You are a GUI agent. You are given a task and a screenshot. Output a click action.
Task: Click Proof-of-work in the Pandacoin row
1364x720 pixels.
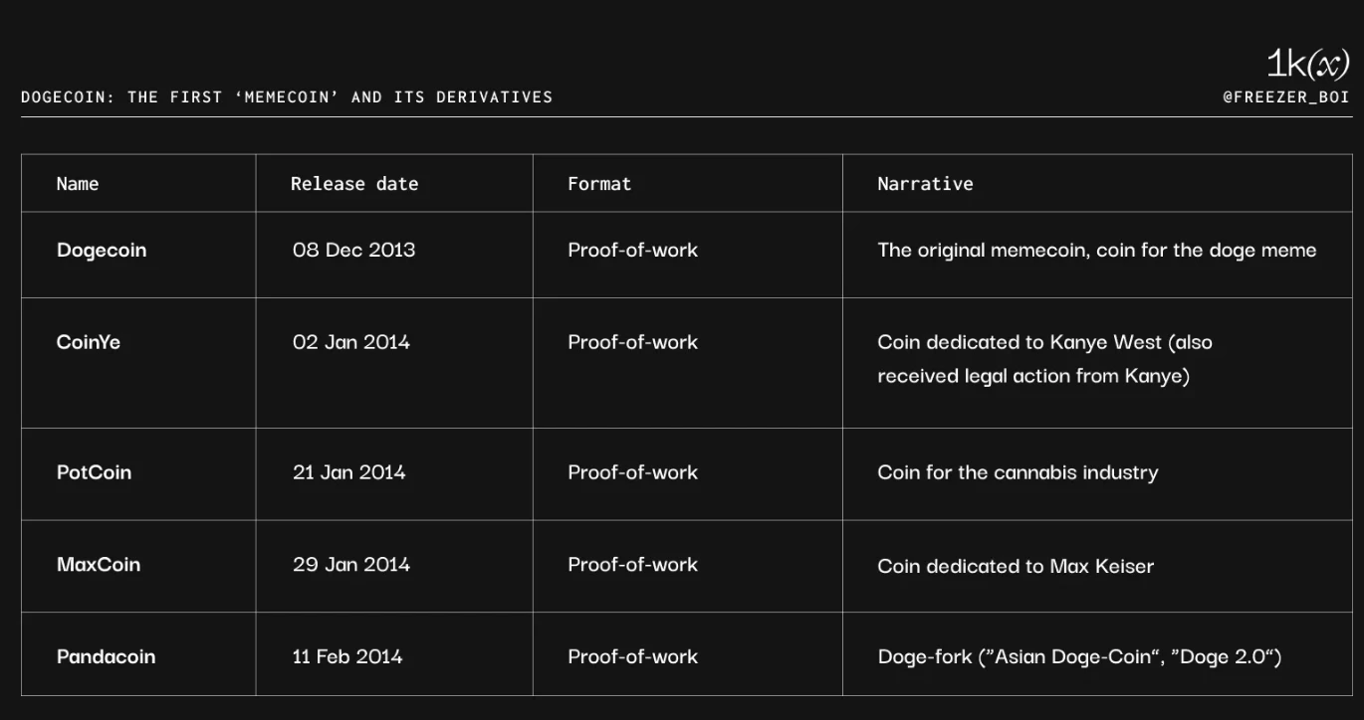632,656
